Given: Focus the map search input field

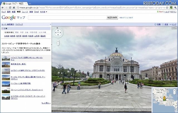Looking at the screenshot, I should click(67, 18).
